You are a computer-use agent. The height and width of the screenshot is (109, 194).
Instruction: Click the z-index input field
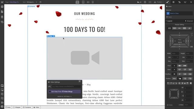189,105
